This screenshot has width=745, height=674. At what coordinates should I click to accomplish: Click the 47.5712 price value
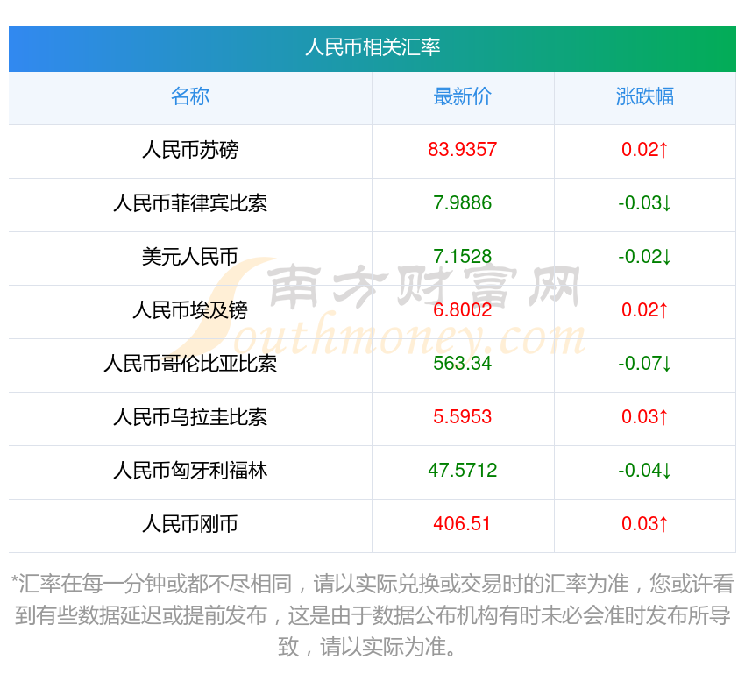click(x=463, y=471)
